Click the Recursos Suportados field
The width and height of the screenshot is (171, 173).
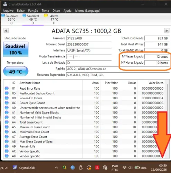[118, 75]
